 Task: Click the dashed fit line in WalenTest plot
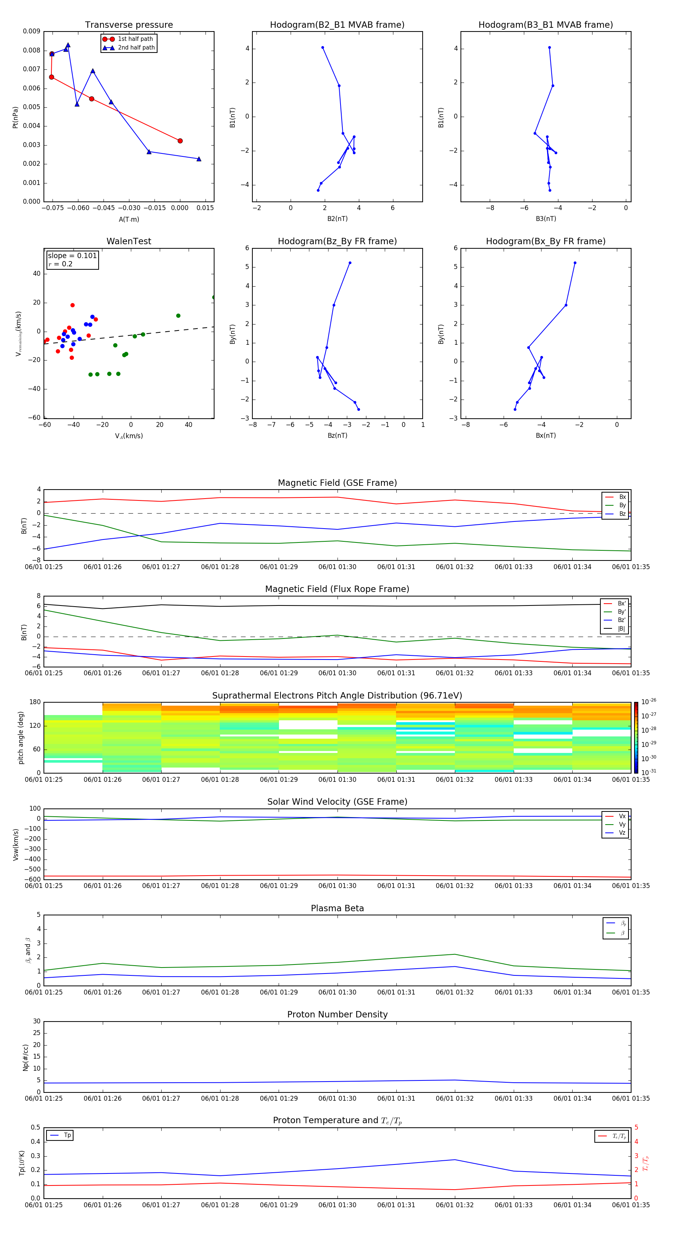click(x=129, y=335)
